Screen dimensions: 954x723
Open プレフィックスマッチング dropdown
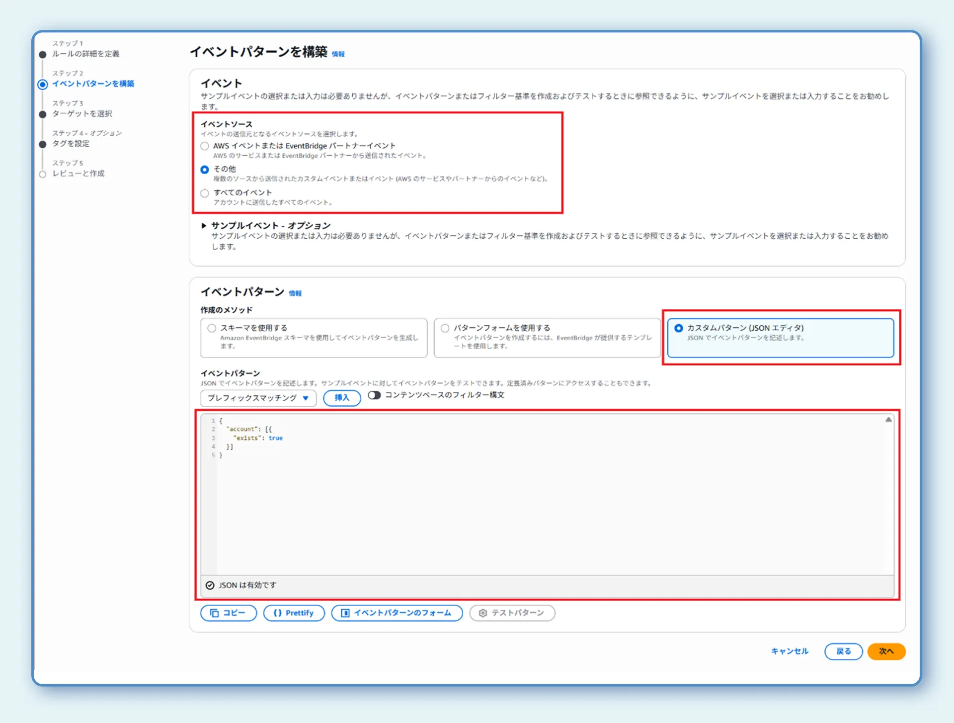pos(258,398)
